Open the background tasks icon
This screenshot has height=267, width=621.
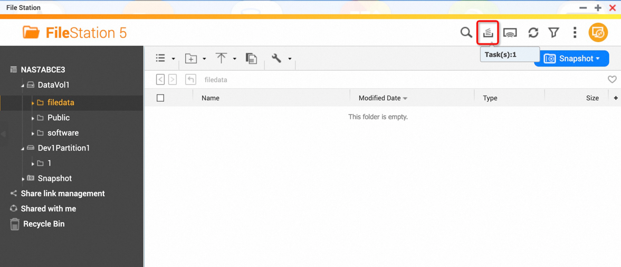click(488, 33)
